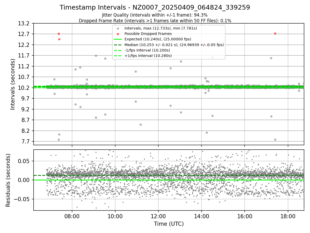Click legend entry 'Intervals, max (12.733s), min (7.781s)'

pyautogui.click(x=161, y=28)
